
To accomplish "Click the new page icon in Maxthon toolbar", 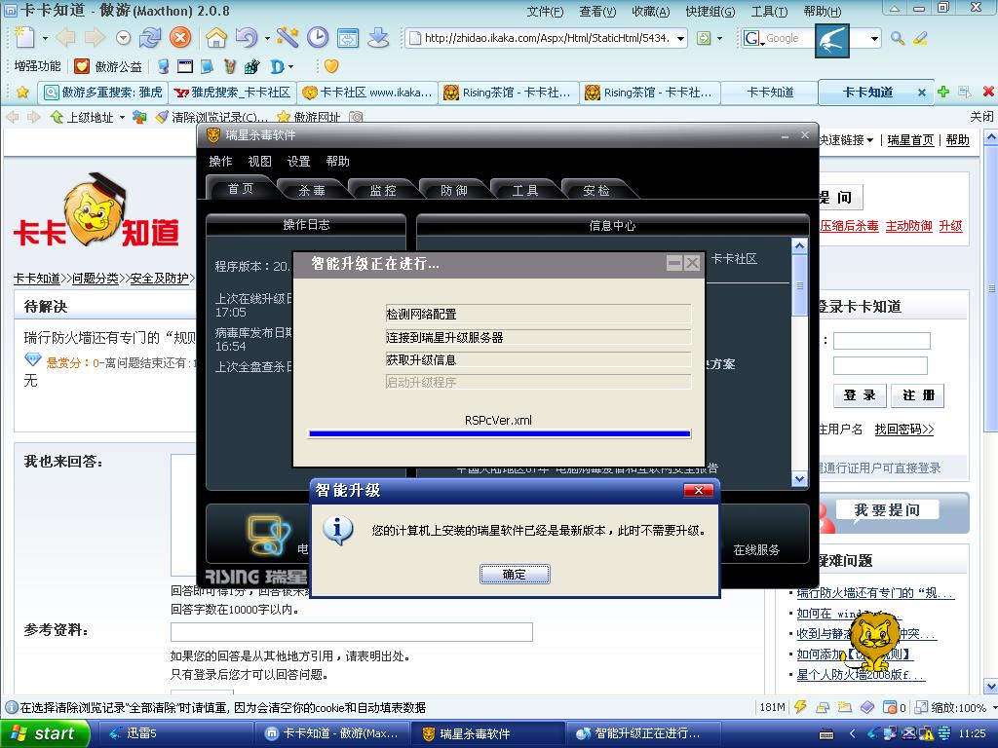I will [24, 38].
